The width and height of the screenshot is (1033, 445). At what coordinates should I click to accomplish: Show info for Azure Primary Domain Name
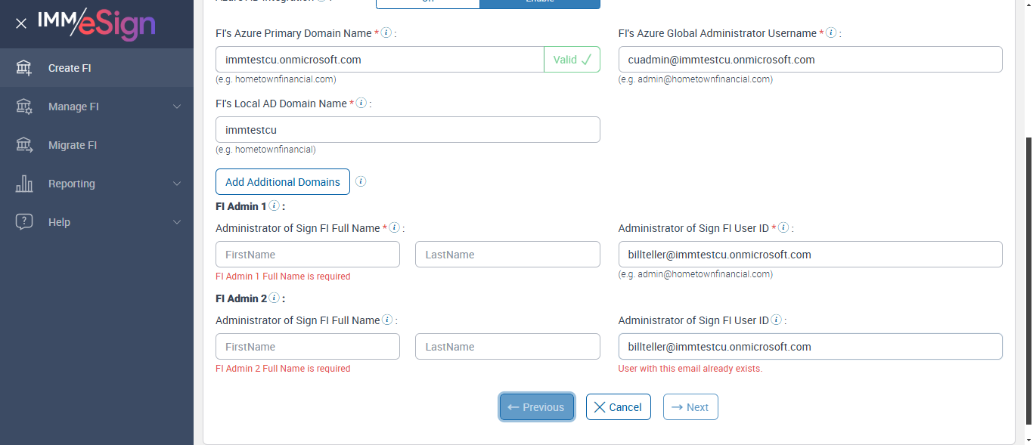pyautogui.click(x=386, y=33)
